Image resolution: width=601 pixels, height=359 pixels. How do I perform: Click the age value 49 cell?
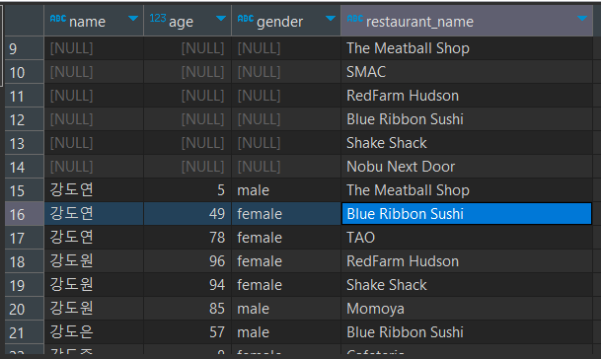coord(188,214)
